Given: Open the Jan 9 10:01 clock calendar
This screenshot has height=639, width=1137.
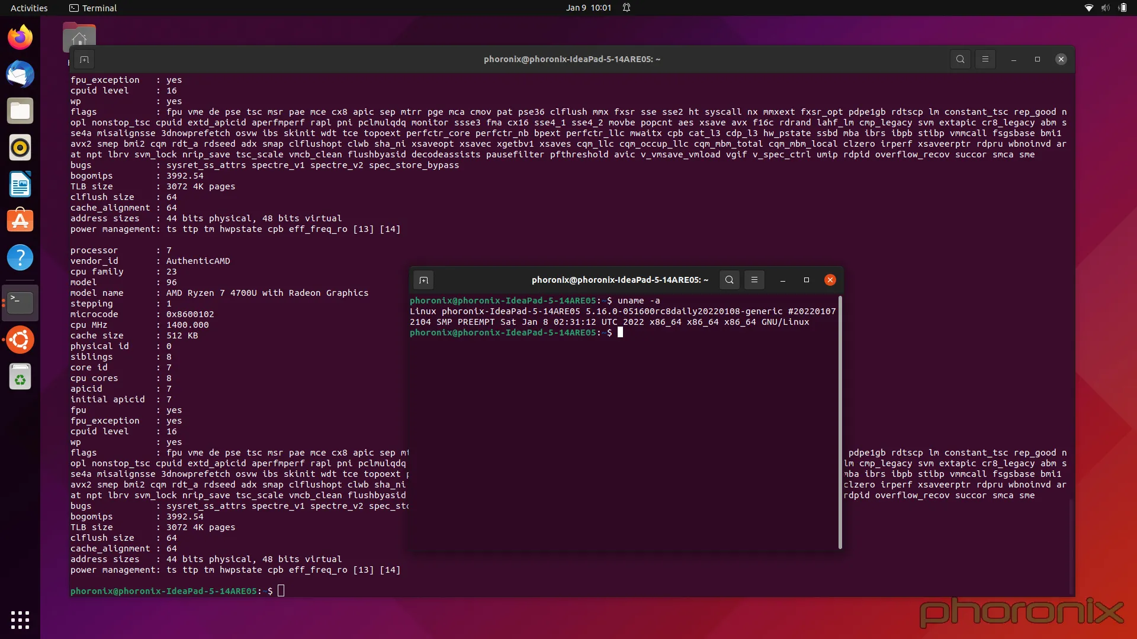Looking at the screenshot, I should [588, 8].
